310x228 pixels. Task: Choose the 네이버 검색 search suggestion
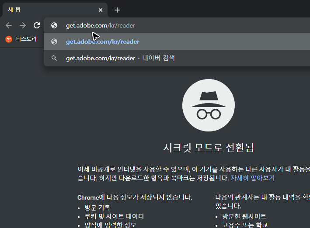point(177,58)
